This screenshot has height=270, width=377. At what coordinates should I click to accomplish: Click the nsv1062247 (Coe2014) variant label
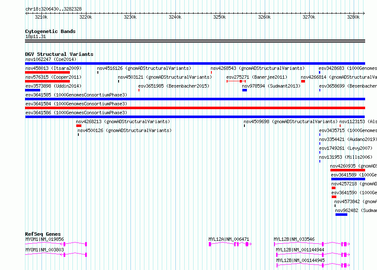coord(51,59)
